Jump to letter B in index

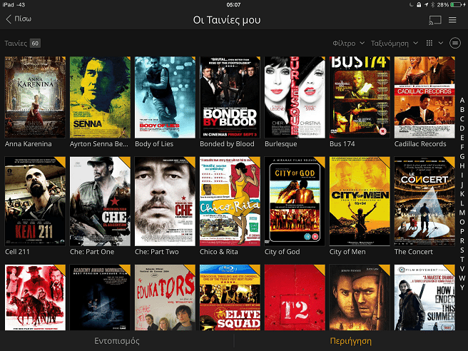click(462, 110)
